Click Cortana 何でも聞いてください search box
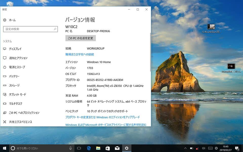This screenshot has width=243, height=152. pyautogui.click(x=42, y=148)
